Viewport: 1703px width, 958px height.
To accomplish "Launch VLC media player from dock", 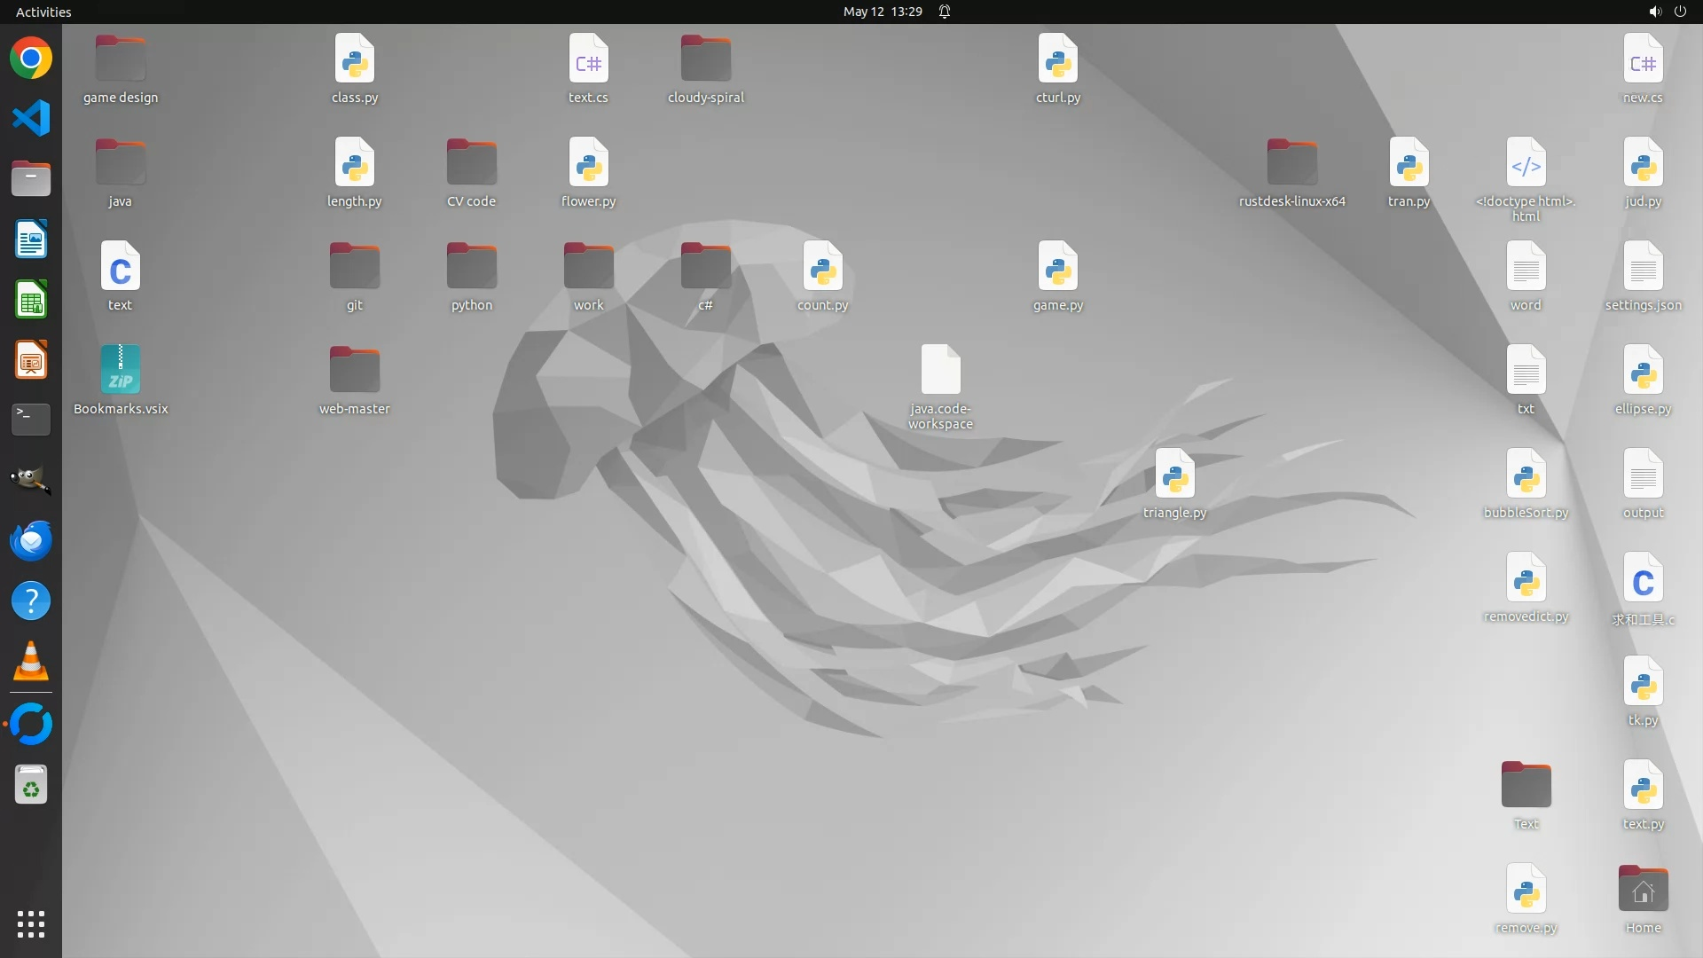I will click(31, 662).
